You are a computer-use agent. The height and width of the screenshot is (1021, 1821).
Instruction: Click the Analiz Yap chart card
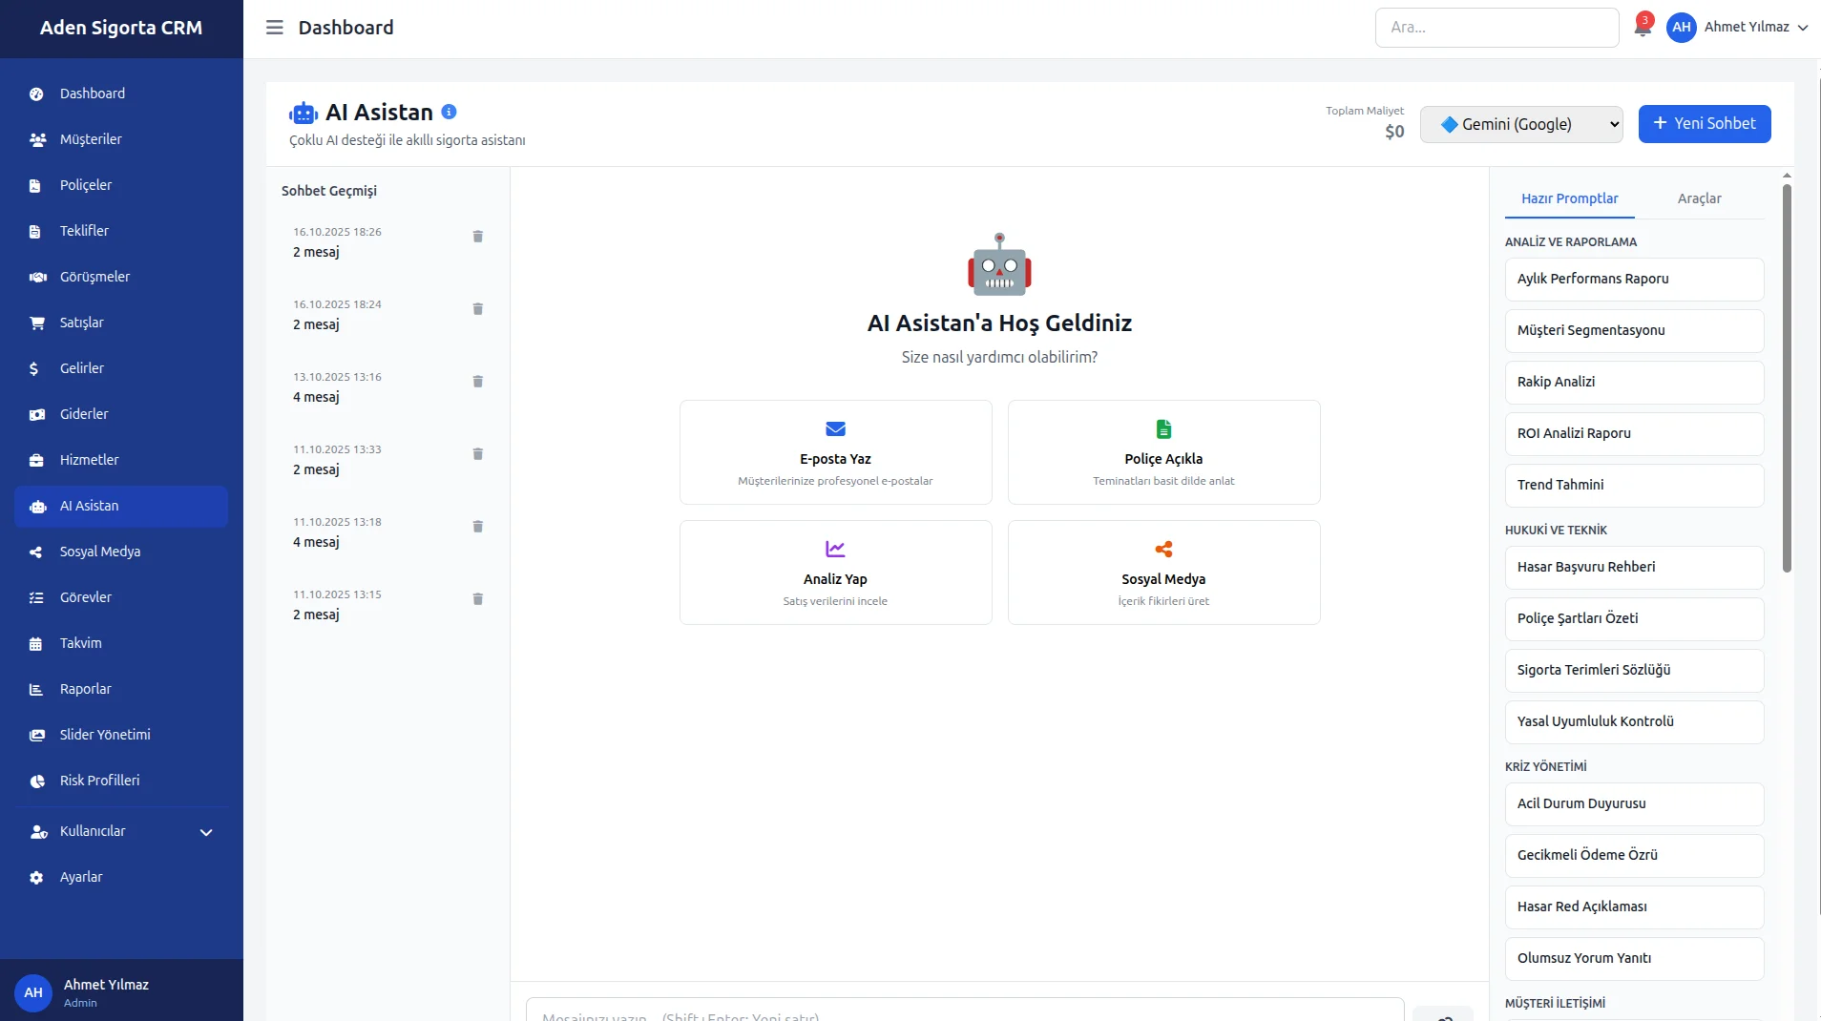point(835,573)
